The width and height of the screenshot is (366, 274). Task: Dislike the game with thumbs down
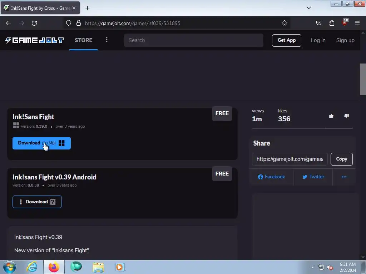pos(346,116)
